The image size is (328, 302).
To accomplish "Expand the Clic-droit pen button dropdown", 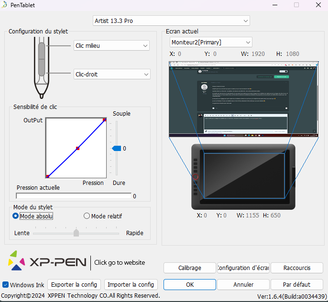I will coord(112,74).
